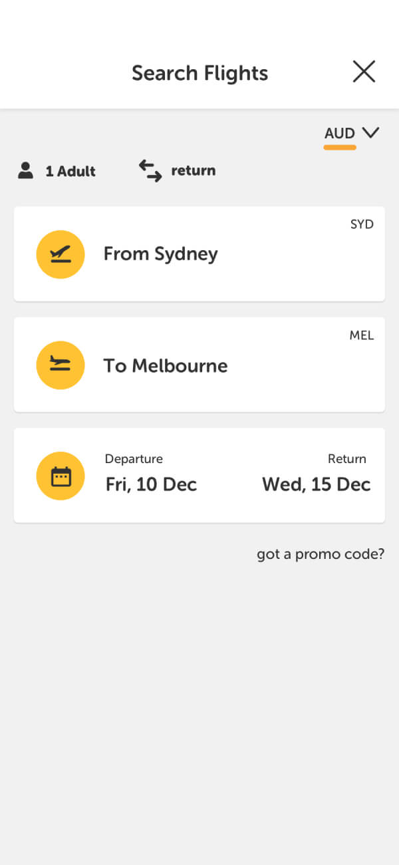Select the From Sydney origin field
The width and height of the screenshot is (399, 865).
[160, 254]
